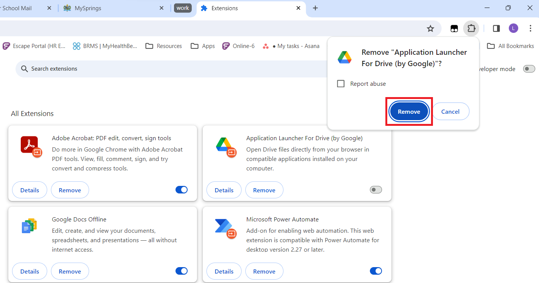The image size is (539, 283).
Task: Open the Resources bookmarks folder
Action: (164, 46)
